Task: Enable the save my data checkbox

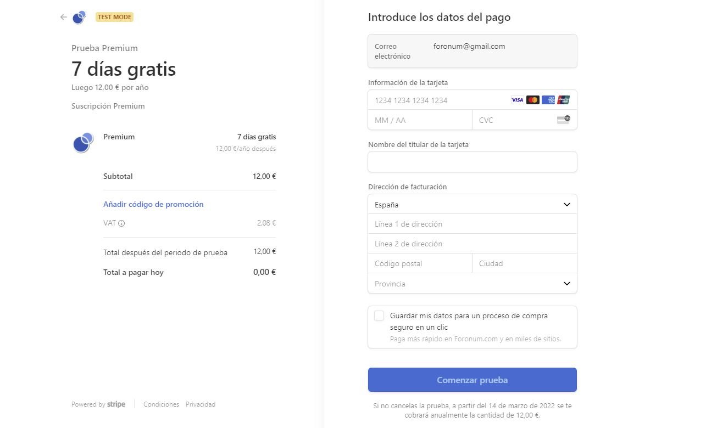Action: pyautogui.click(x=379, y=316)
